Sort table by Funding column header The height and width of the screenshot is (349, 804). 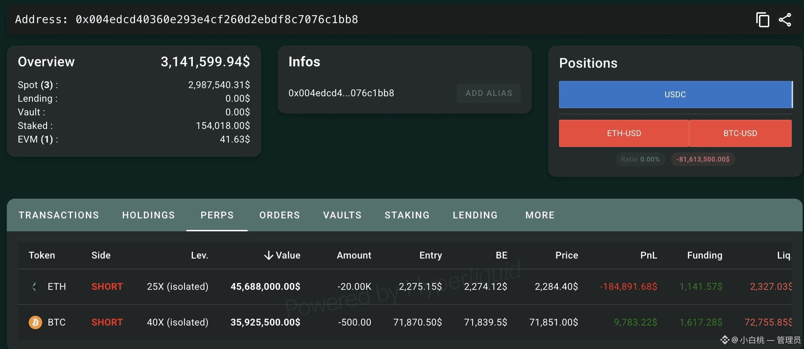(x=705, y=255)
